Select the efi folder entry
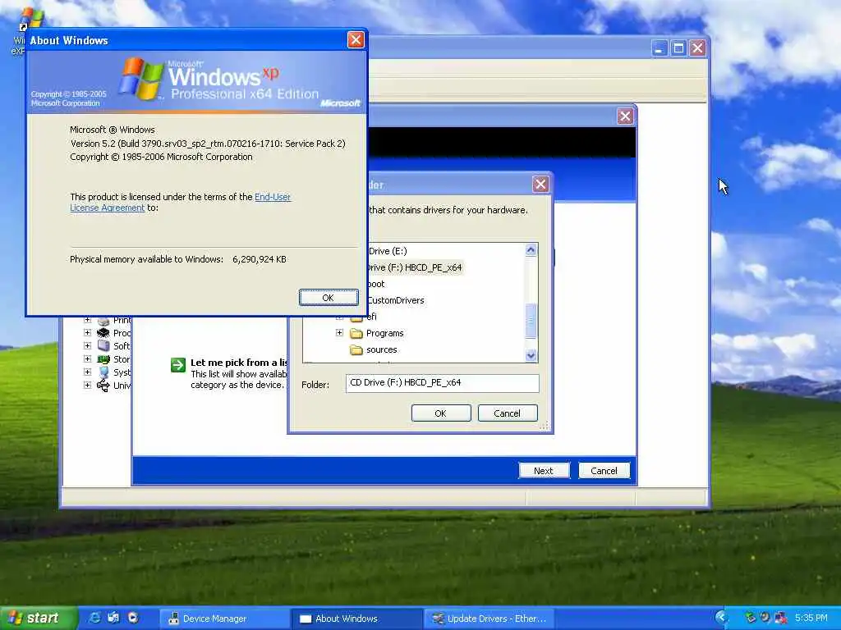This screenshot has width=841, height=630. (372, 317)
